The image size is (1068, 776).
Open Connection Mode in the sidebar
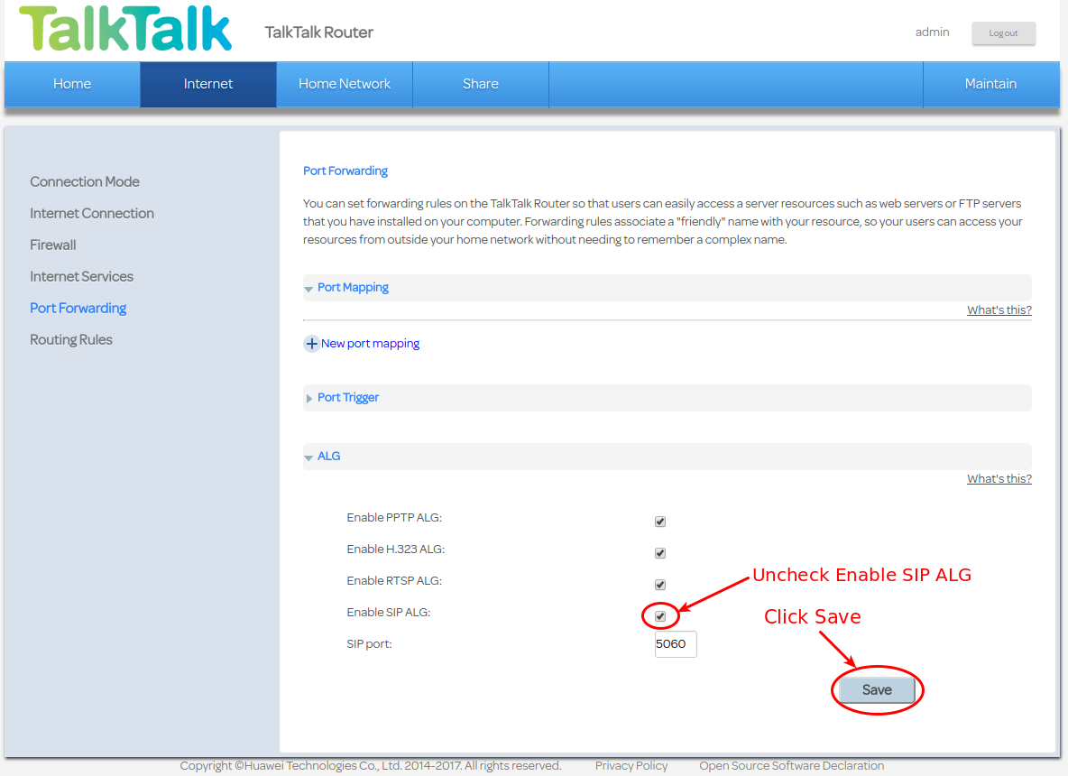pyautogui.click(x=85, y=182)
